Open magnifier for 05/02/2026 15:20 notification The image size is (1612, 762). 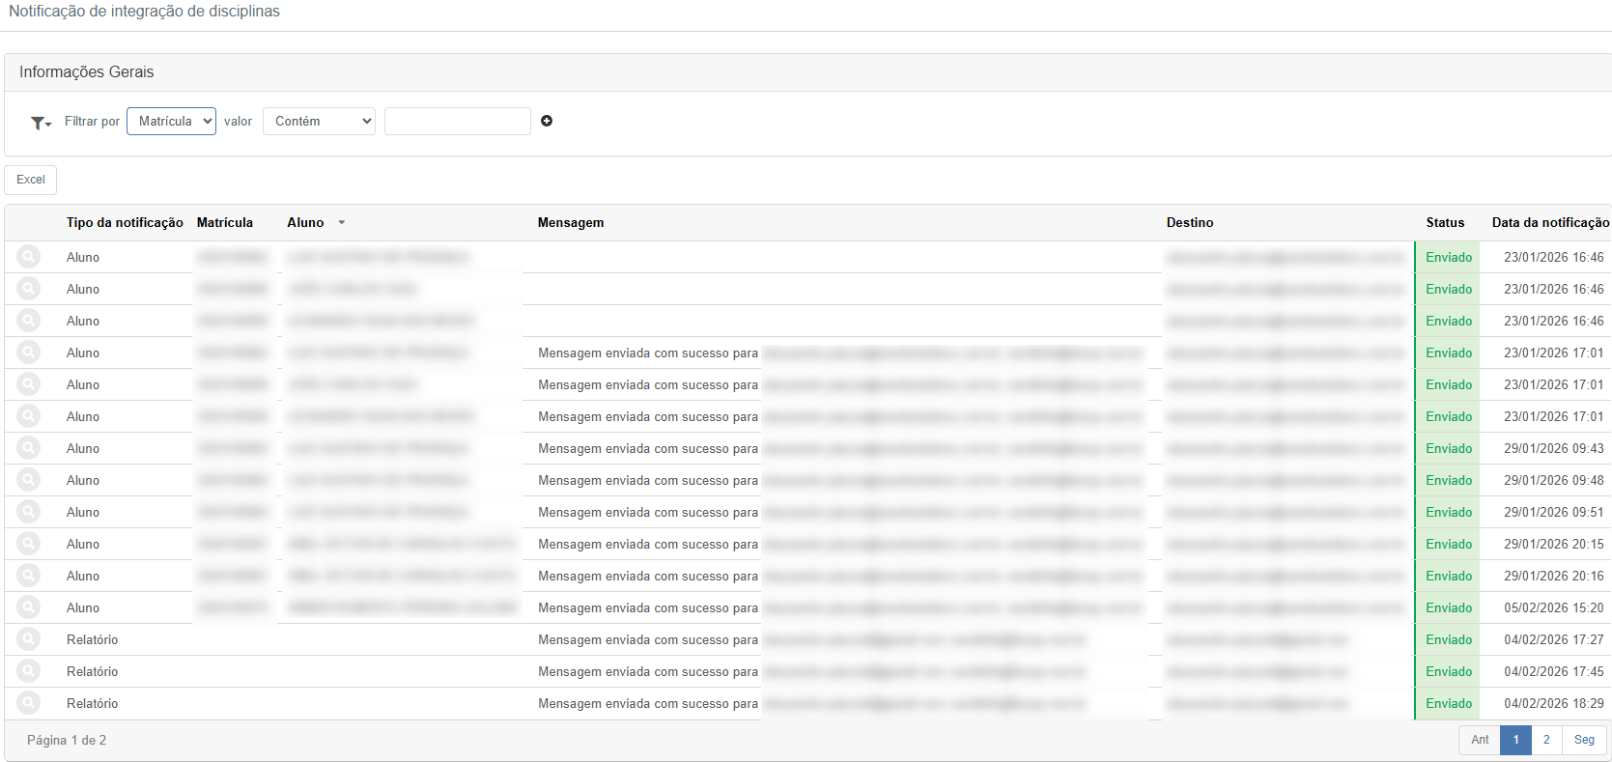[29, 607]
